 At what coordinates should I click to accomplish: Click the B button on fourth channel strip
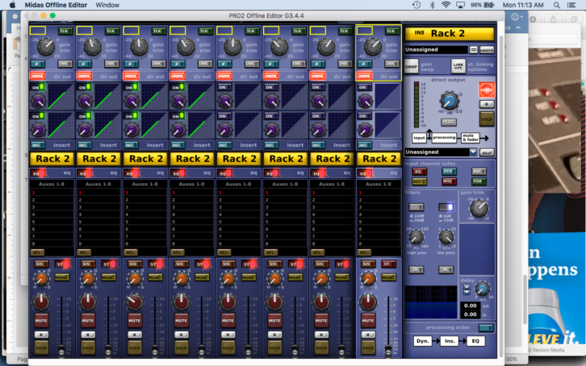pos(182,335)
